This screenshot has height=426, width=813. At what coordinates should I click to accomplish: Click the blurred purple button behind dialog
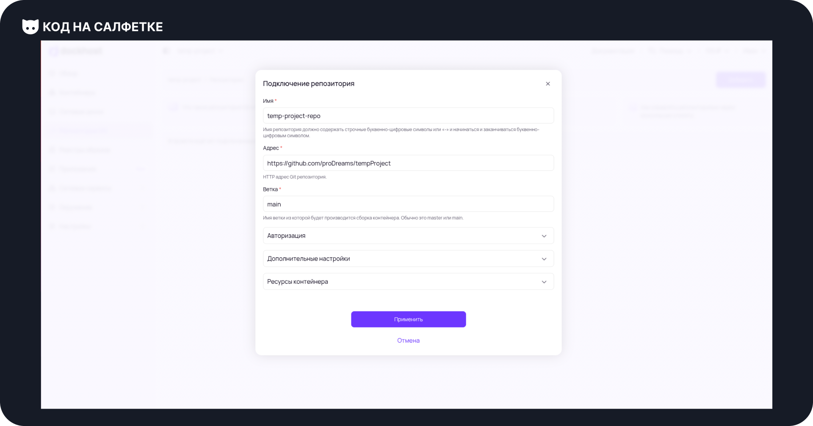[x=741, y=80]
